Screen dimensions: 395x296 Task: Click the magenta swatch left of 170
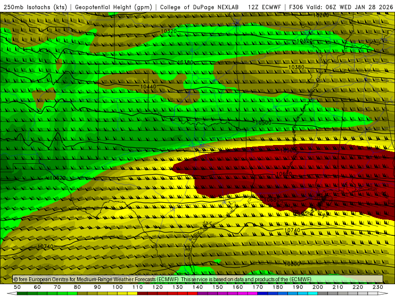click(253, 294)
